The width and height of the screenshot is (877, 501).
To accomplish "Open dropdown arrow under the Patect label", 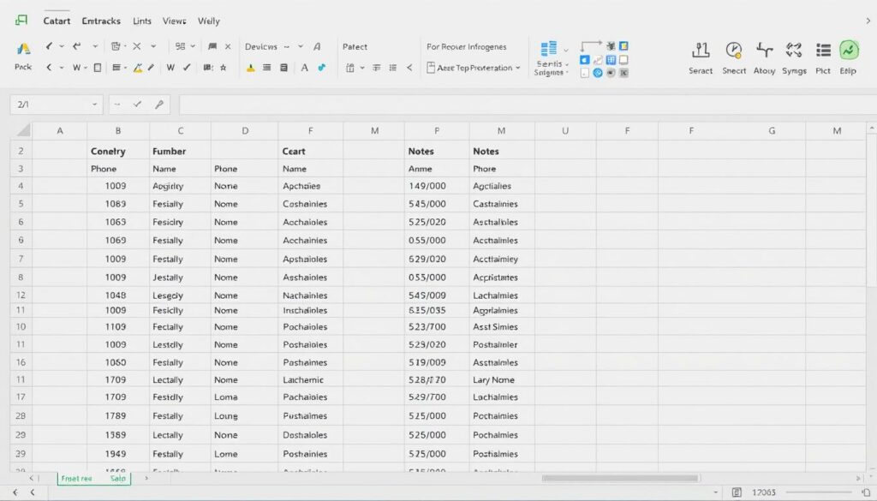I will coord(362,68).
